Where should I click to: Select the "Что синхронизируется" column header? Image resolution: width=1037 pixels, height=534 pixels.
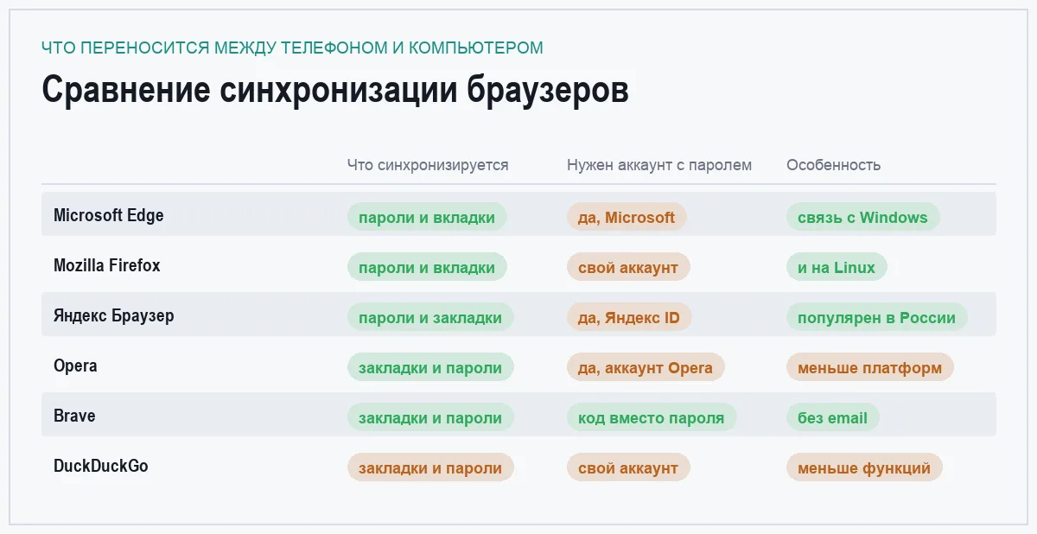click(428, 165)
